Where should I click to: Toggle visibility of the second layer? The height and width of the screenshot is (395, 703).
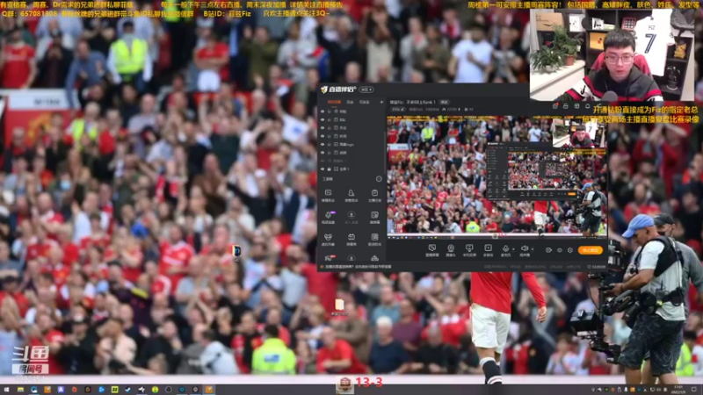(323, 119)
